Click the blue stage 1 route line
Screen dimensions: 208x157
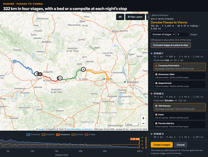(25, 67)
